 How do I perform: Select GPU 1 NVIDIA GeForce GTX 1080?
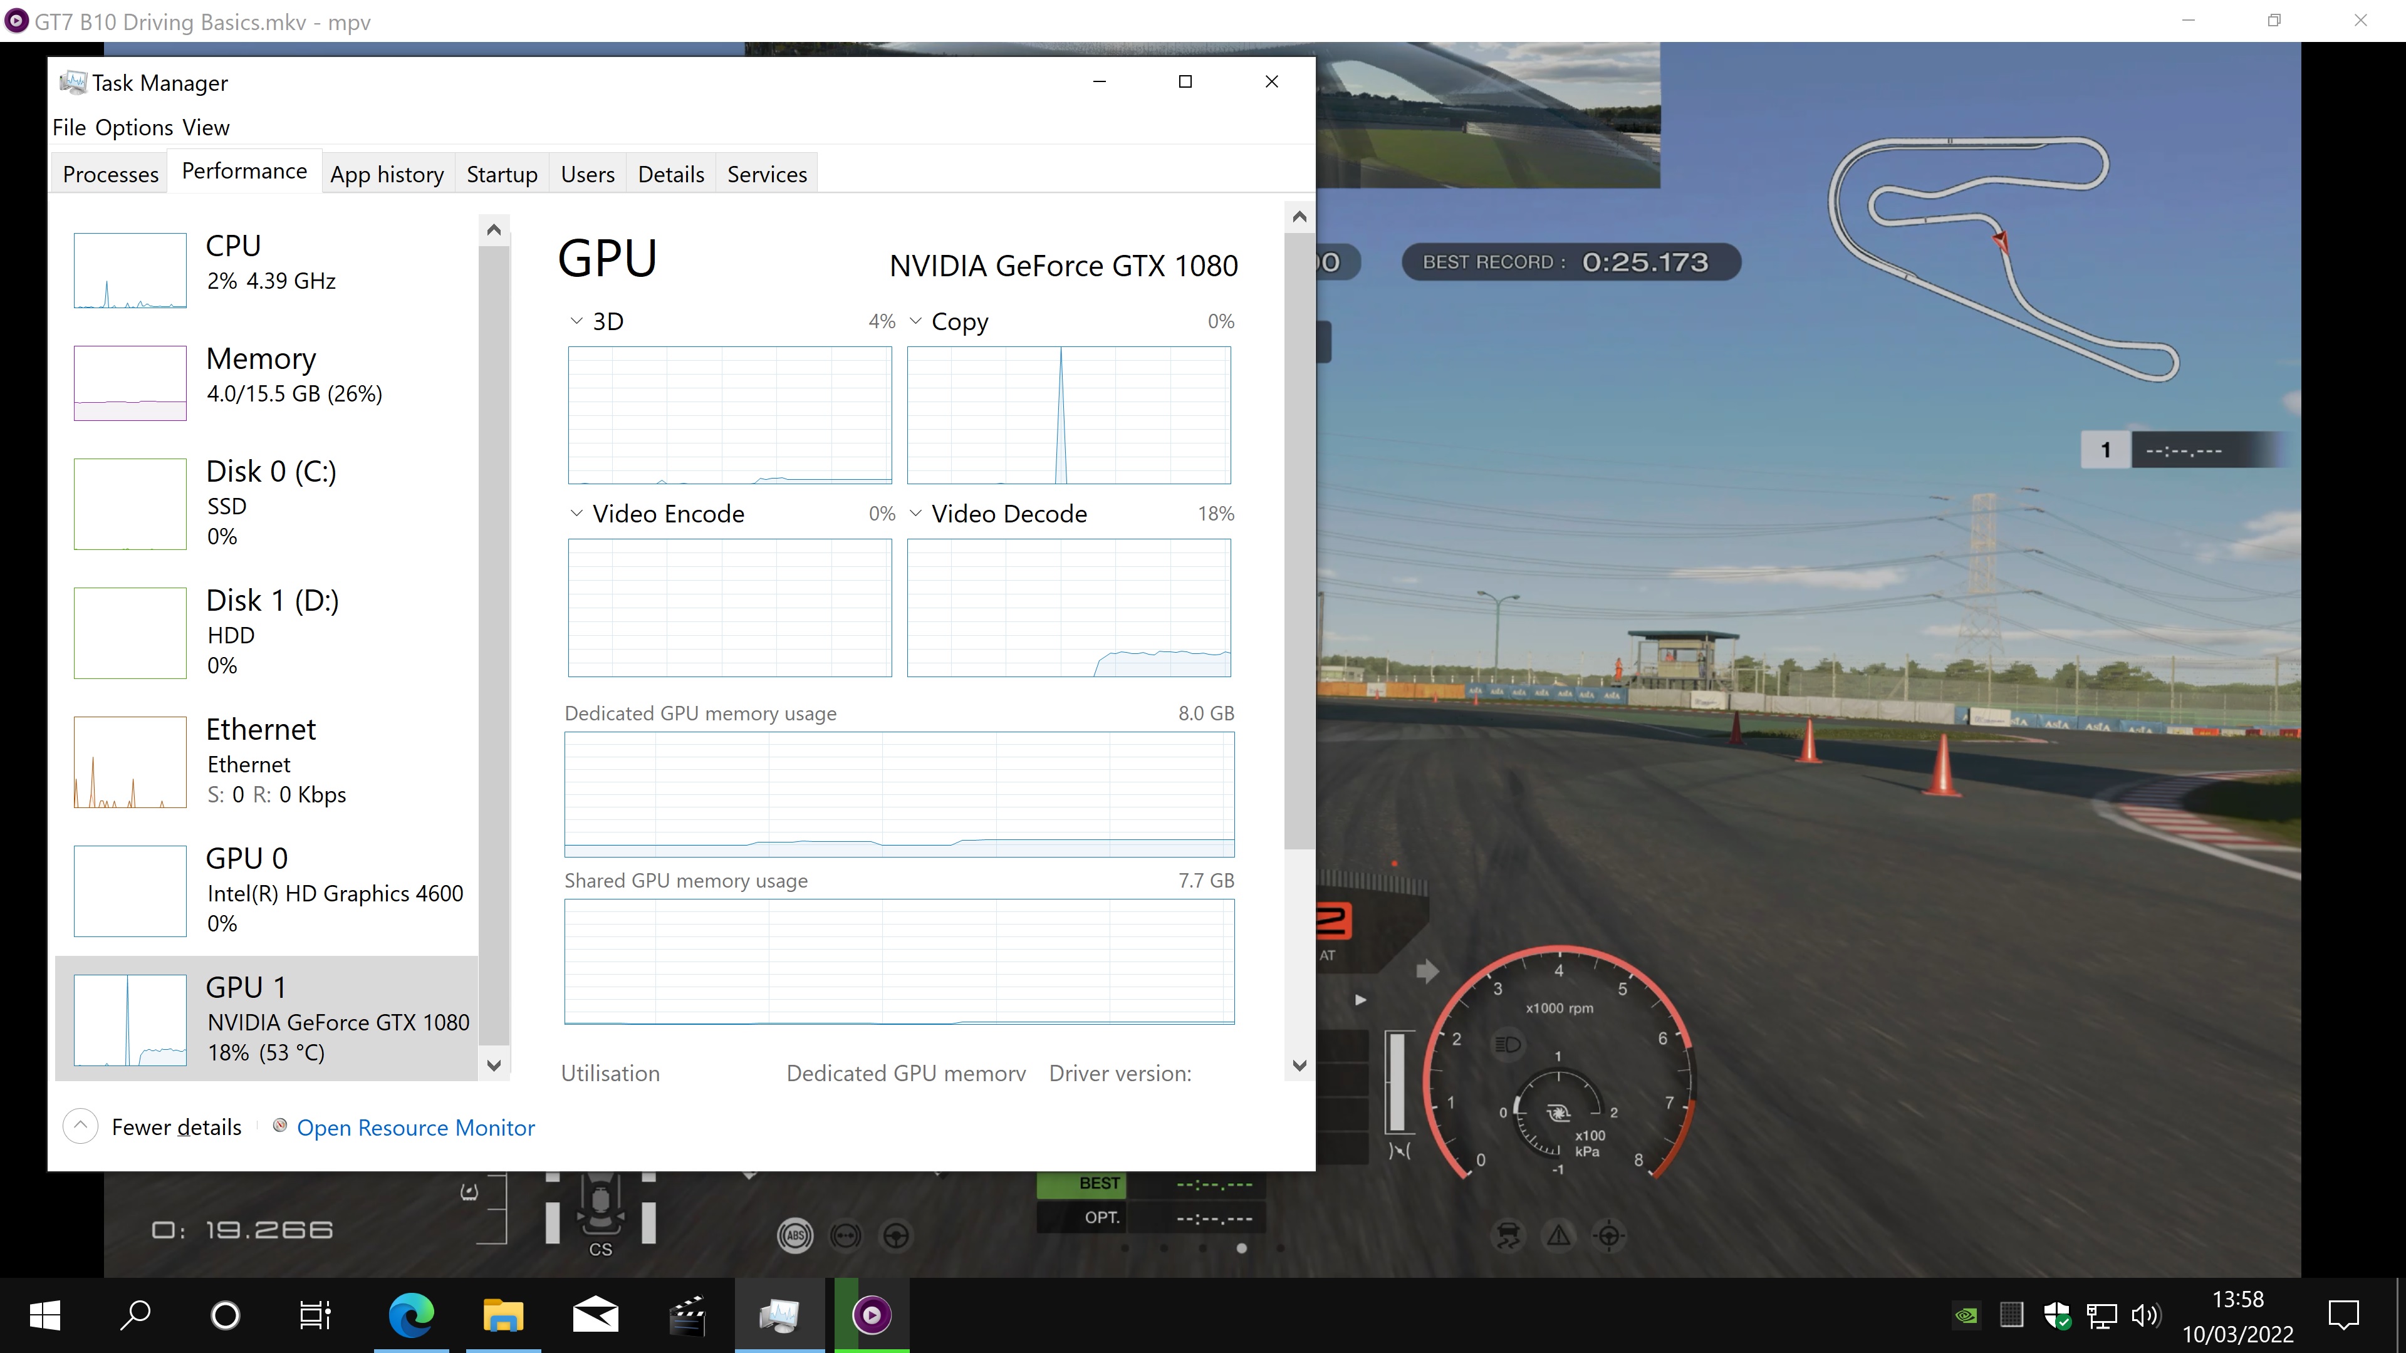click(266, 1019)
